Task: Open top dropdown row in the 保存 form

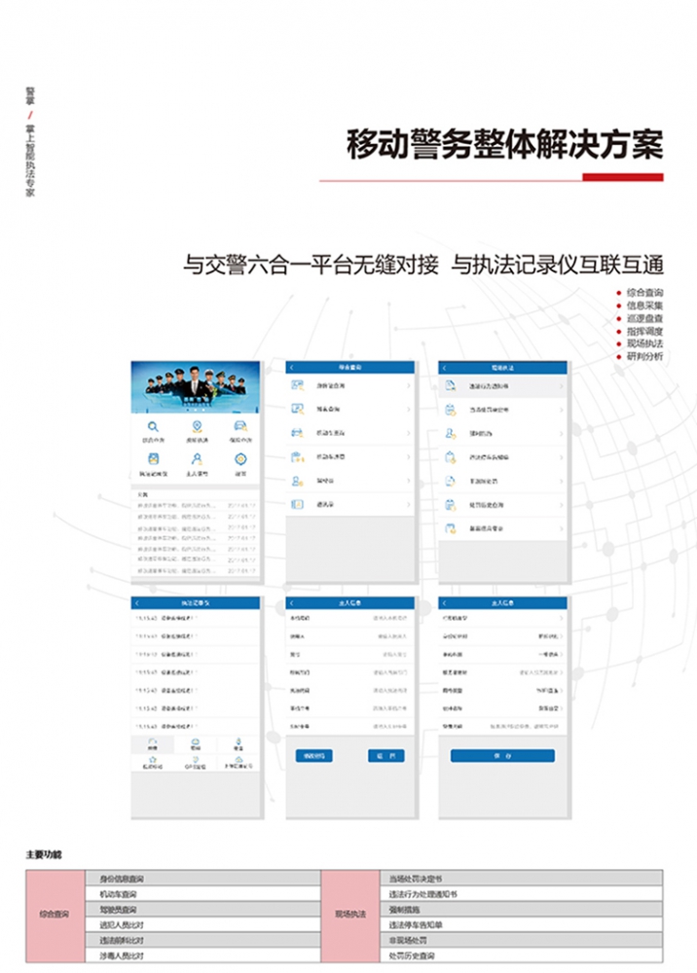Action: [x=502, y=618]
